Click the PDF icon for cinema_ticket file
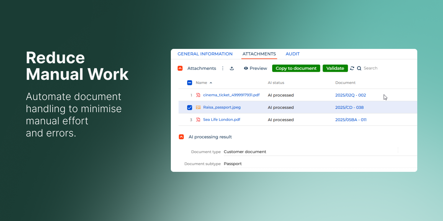443x221 pixels. point(198,95)
